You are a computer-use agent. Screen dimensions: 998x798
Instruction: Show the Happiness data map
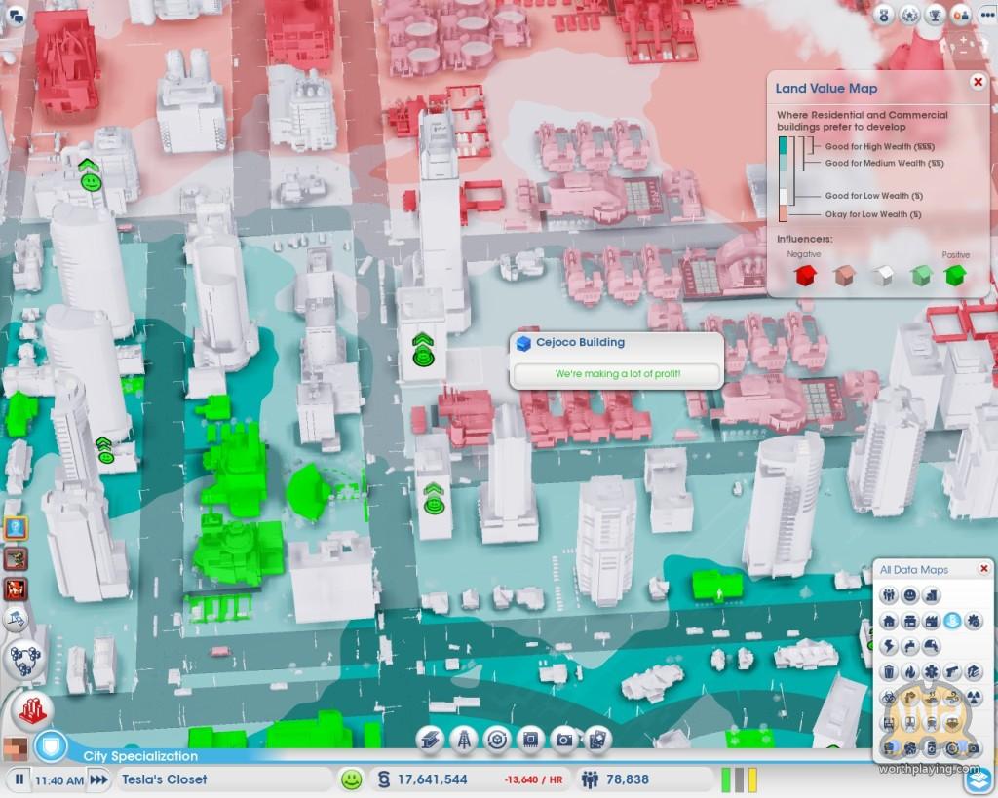coord(910,595)
